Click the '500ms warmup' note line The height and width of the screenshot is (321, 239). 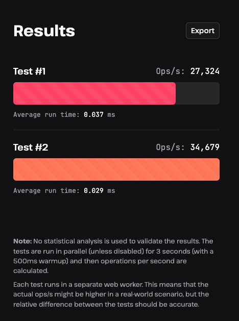100,261
